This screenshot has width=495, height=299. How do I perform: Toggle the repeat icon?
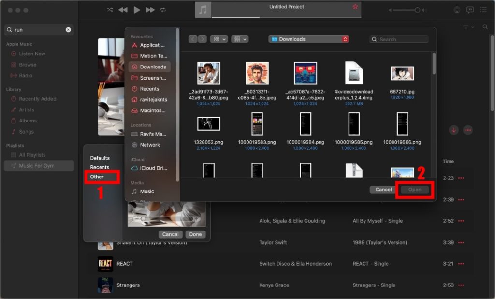point(163,10)
